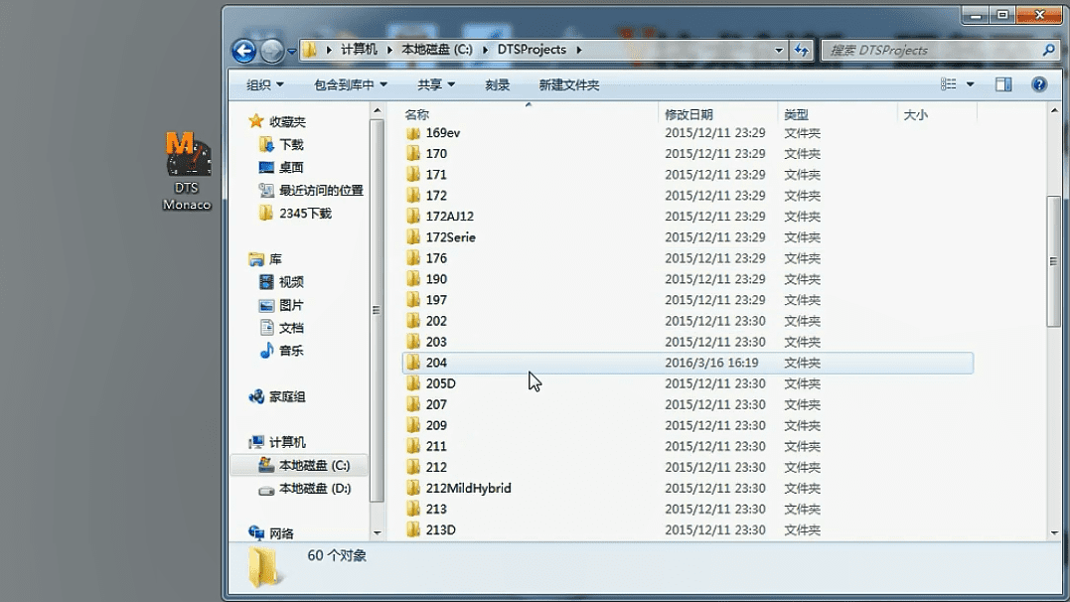Viewport: 1070px width, 602px height.
Task: Open Help using the question mark icon
Action: pyautogui.click(x=1039, y=84)
